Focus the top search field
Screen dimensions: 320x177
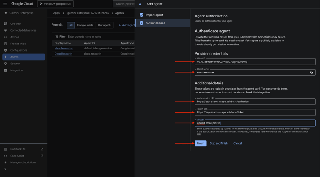(x=124, y=4)
